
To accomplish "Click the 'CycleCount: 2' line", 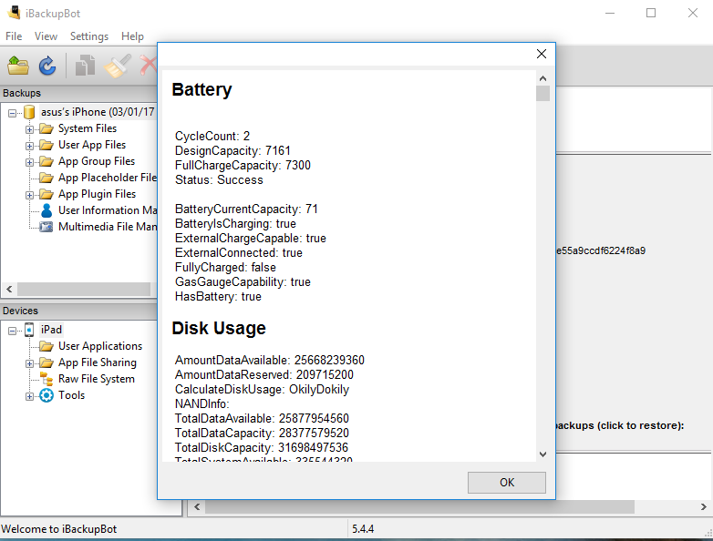I will (212, 137).
